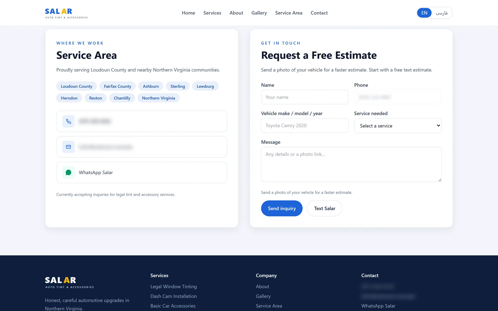Go to Home in the navigation bar
Image resolution: width=498 pixels, height=311 pixels.
188,13
